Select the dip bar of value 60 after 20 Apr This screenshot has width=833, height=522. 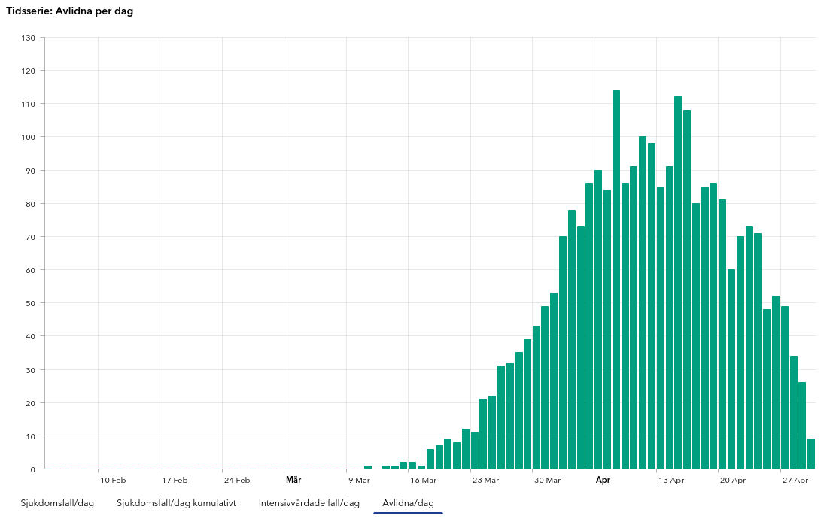click(731, 369)
